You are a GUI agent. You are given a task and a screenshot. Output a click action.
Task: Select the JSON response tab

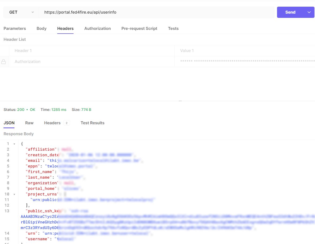[x=9, y=123]
